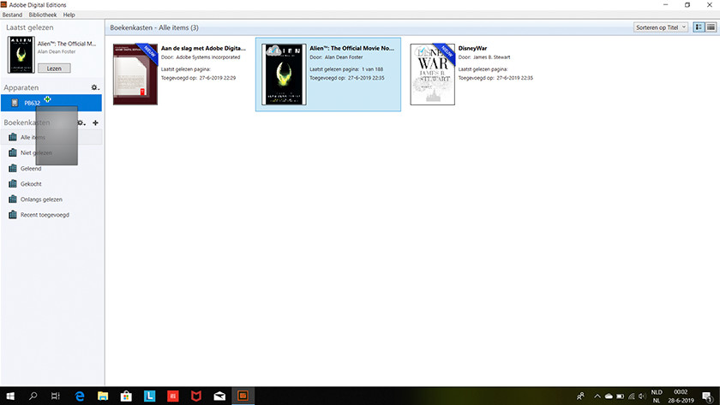Screen dimensions: 720x405
Task: Open File Explorer from the taskbar
Action: (102, 396)
